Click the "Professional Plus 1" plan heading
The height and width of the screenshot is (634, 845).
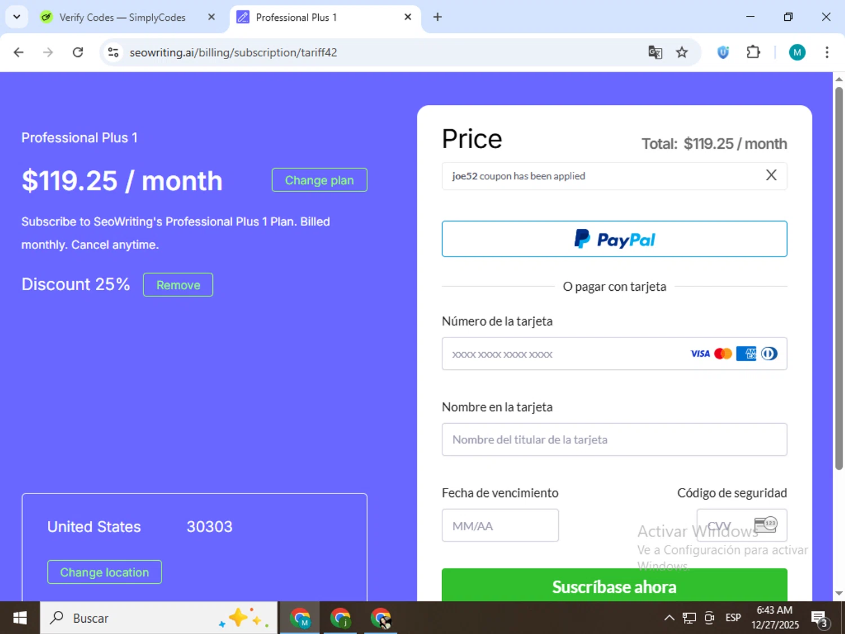click(79, 138)
